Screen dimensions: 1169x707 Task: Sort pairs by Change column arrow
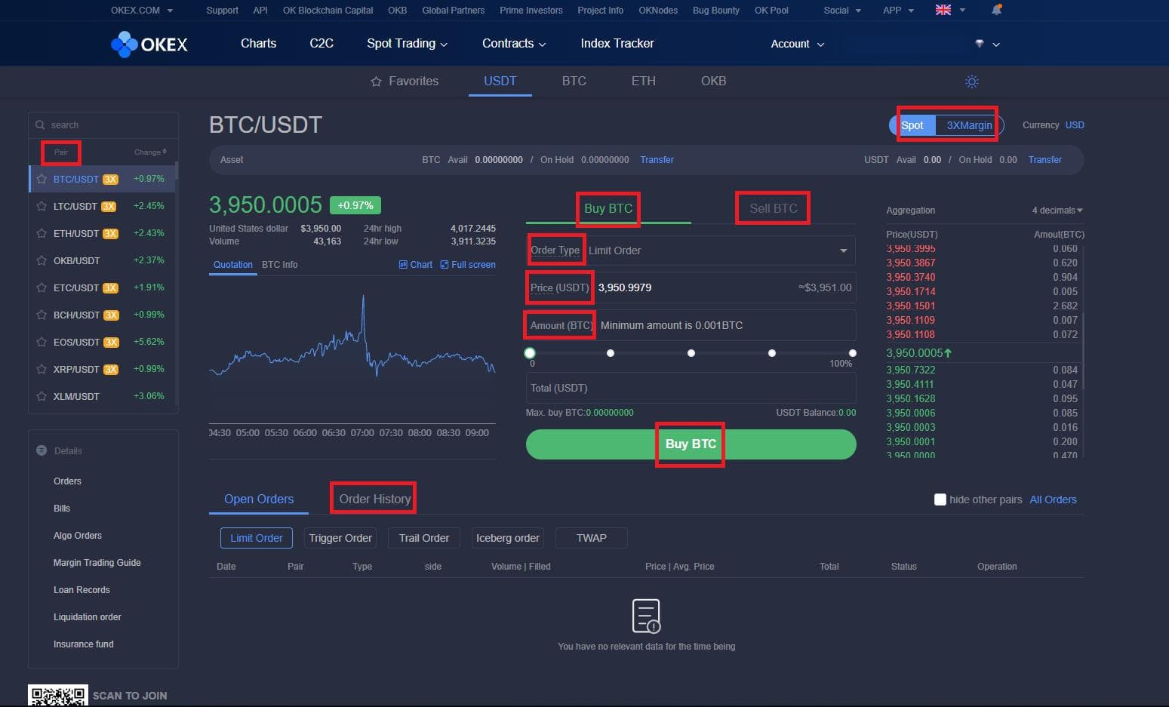tap(165, 152)
